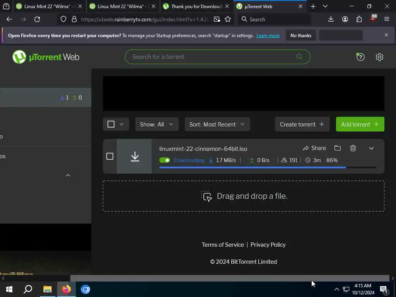This screenshot has height=297, width=396.
Task: Click the Firefox Search box
Action: 274,19
